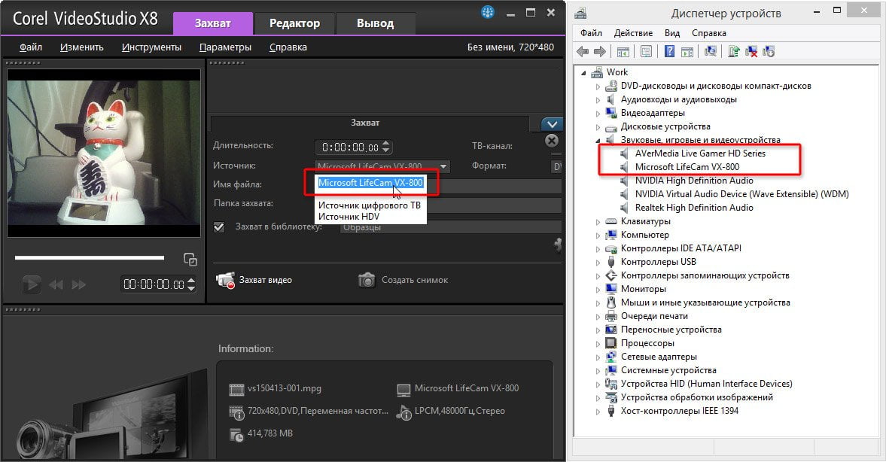Expand the Мониторы node
The image size is (886, 462).
click(x=598, y=290)
